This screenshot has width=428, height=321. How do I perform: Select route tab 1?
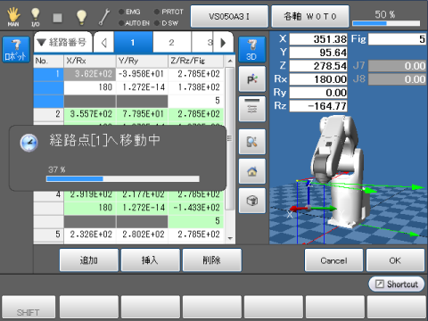click(133, 43)
